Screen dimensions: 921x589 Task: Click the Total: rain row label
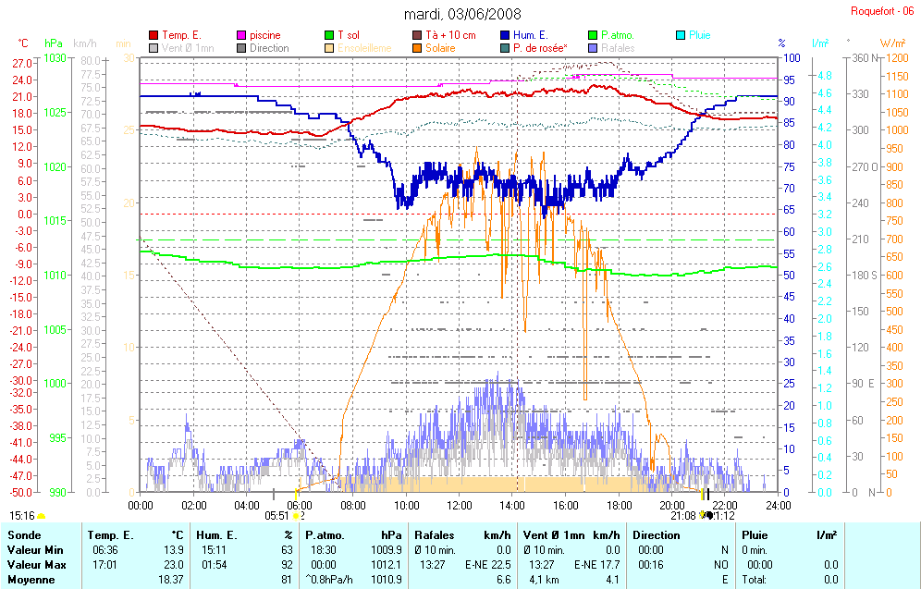click(755, 580)
